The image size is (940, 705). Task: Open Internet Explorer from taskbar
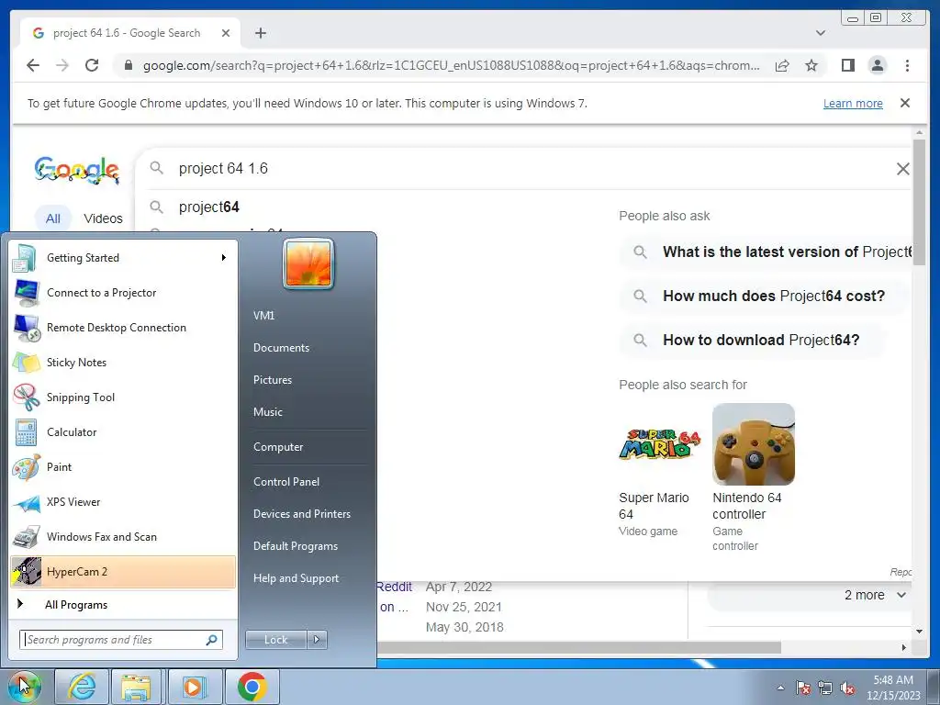pos(82,687)
